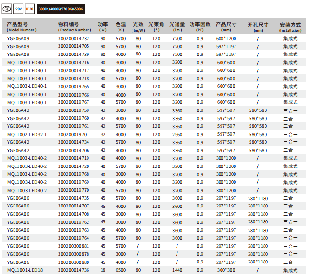Click the 色温 (K) column header

click(120, 27)
